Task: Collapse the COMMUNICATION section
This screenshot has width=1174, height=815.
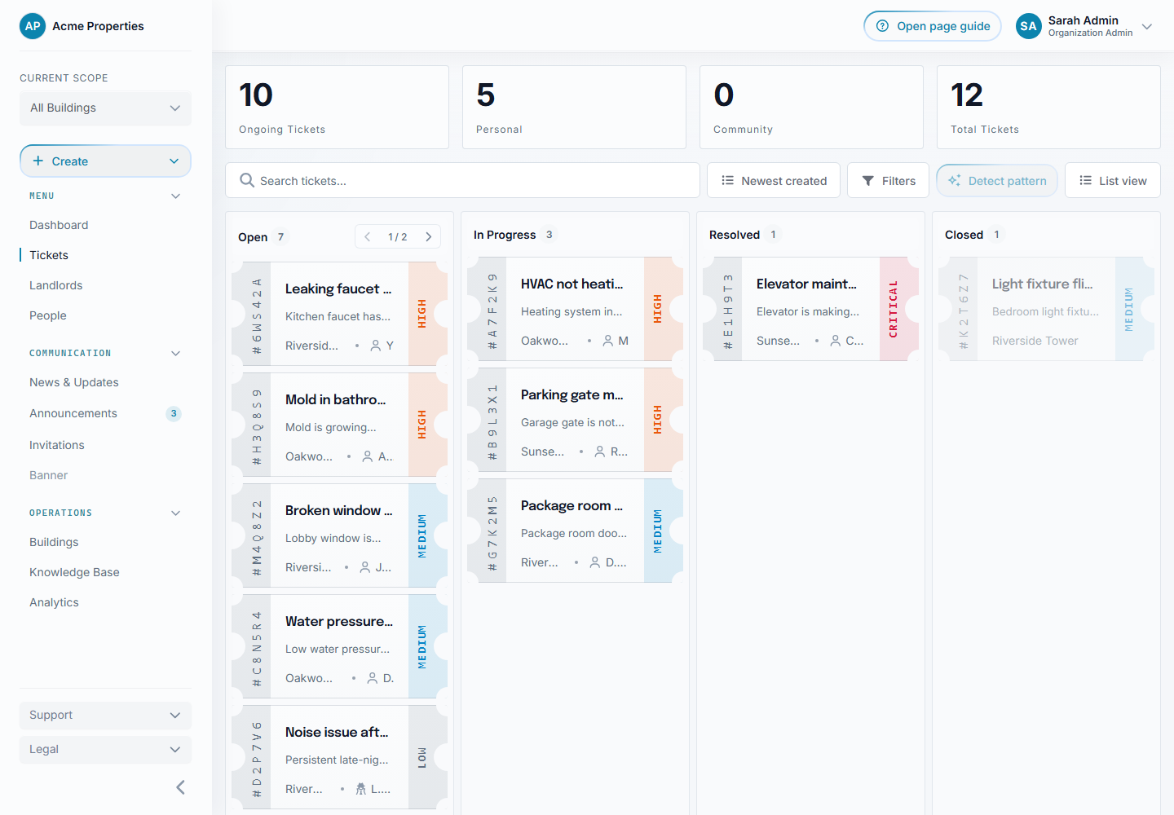Action: click(x=175, y=353)
